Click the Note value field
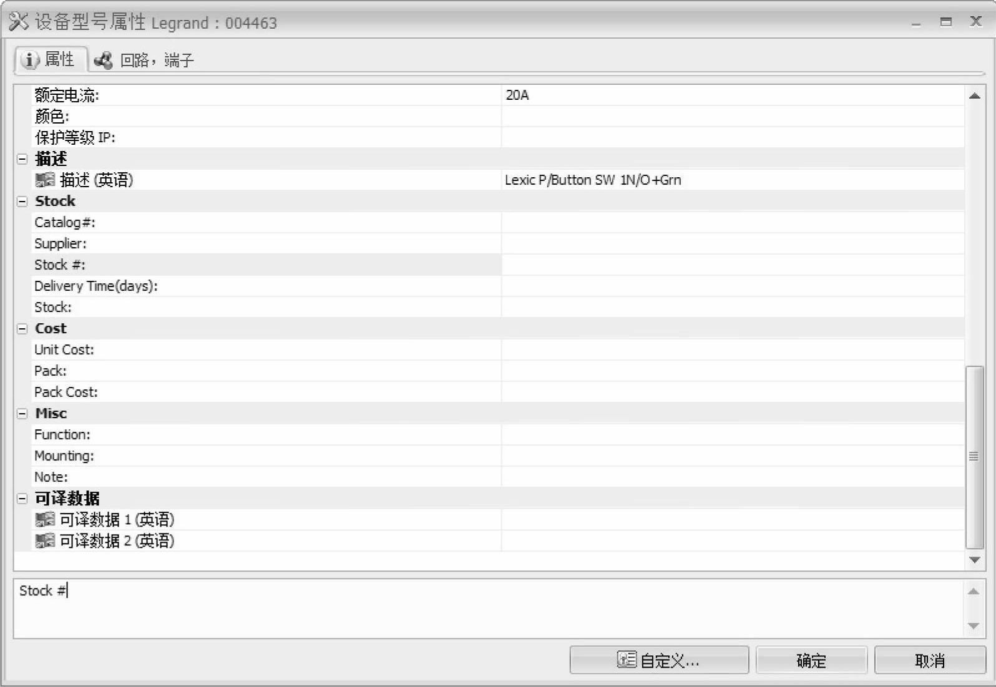Screen dimensions: 996x687 [x=733, y=477]
